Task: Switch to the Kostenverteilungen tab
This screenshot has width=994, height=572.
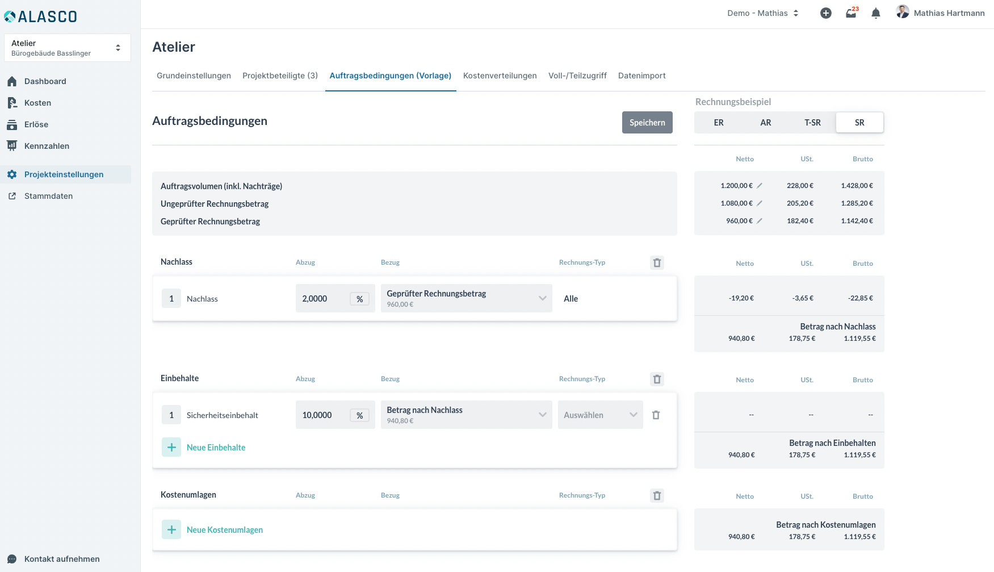Action: (x=500, y=76)
